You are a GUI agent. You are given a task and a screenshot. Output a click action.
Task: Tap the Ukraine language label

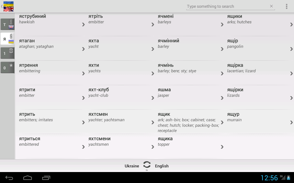pos(132,166)
